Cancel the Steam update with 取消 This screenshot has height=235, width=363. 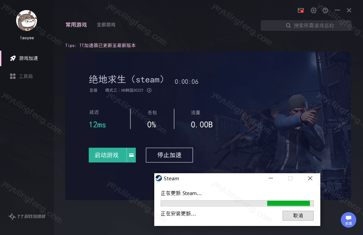pyautogui.click(x=298, y=216)
